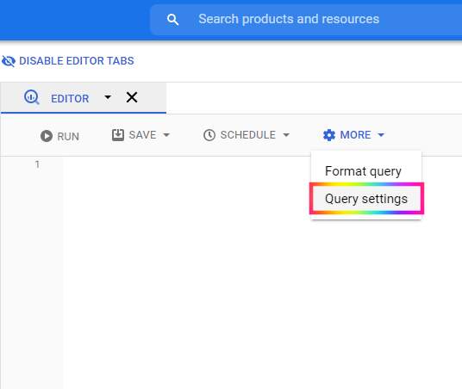
Task: Click the Save disk icon
Action: 118,135
